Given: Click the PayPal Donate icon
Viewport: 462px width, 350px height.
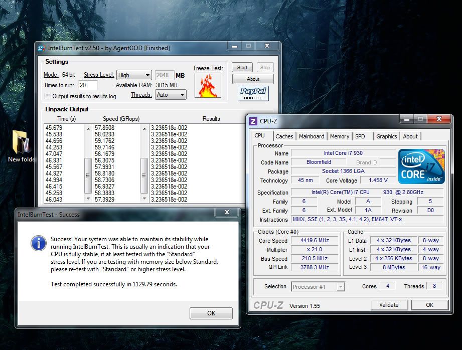Looking at the screenshot, I should 253,93.
